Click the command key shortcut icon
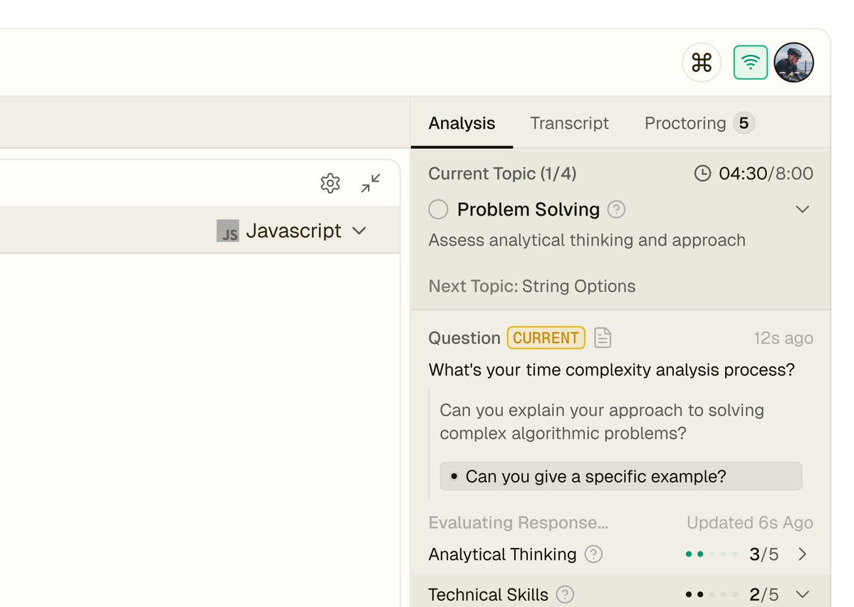The height and width of the screenshot is (607, 854). [702, 63]
